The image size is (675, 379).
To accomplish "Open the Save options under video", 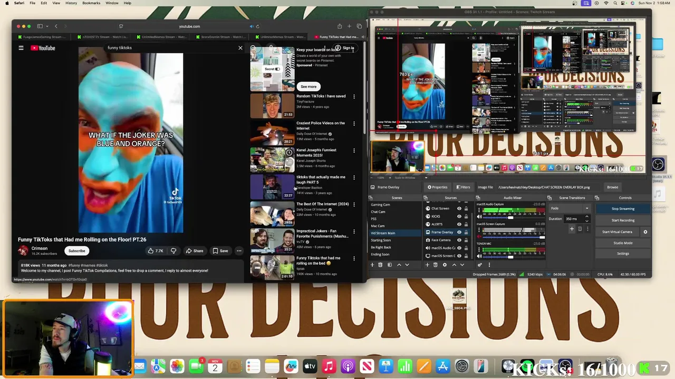I will [x=220, y=251].
